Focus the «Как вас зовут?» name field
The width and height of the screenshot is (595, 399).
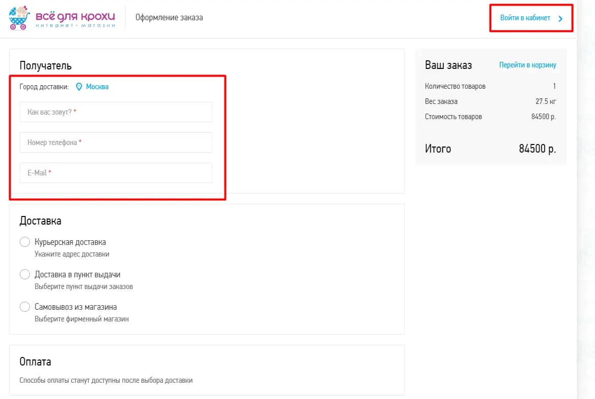click(x=116, y=112)
